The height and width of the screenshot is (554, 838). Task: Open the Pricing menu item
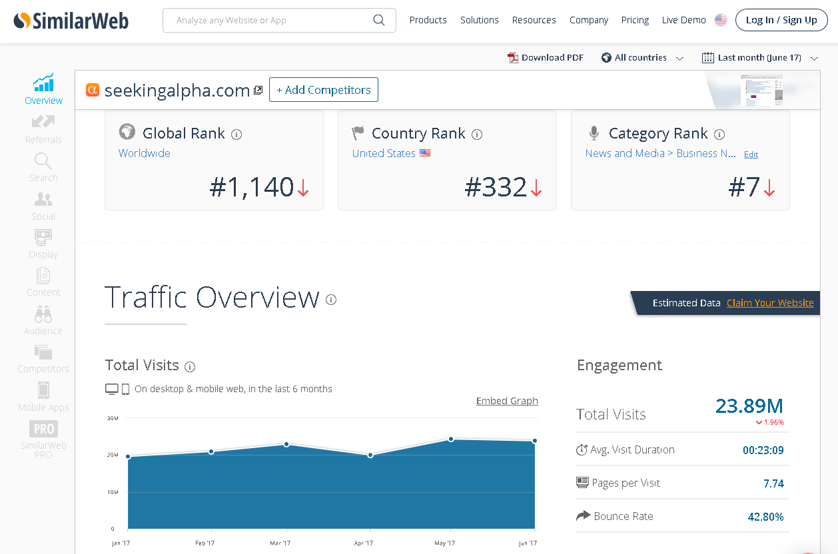635,20
